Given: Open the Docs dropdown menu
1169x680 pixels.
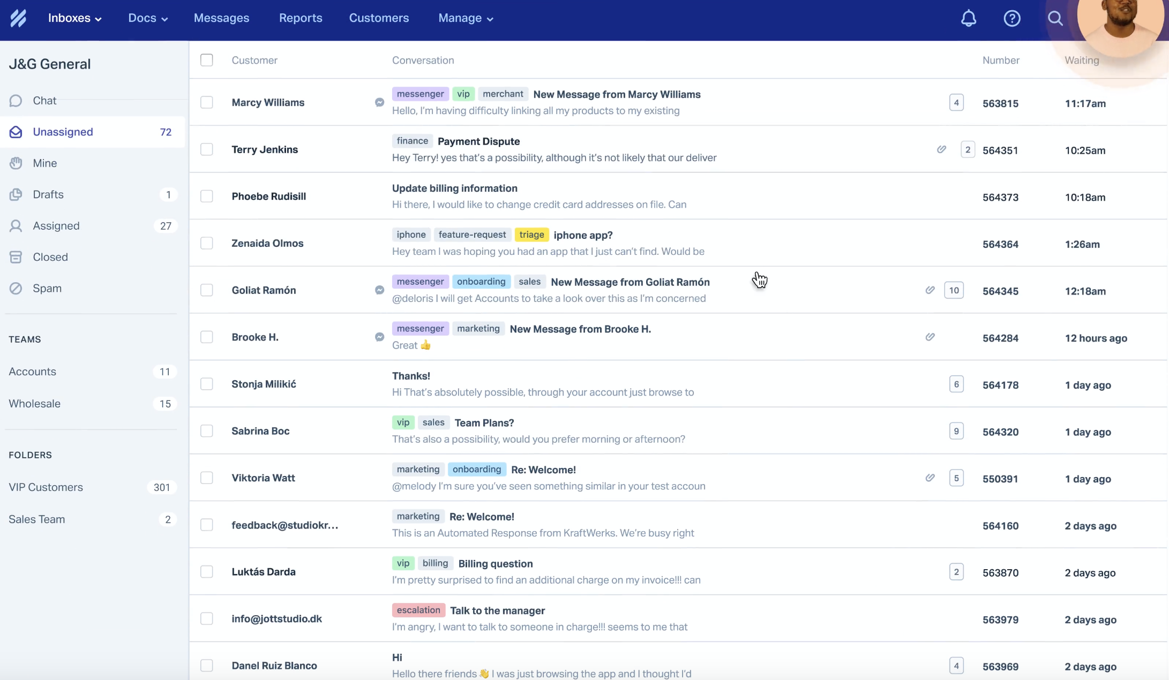Looking at the screenshot, I should (x=148, y=18).
